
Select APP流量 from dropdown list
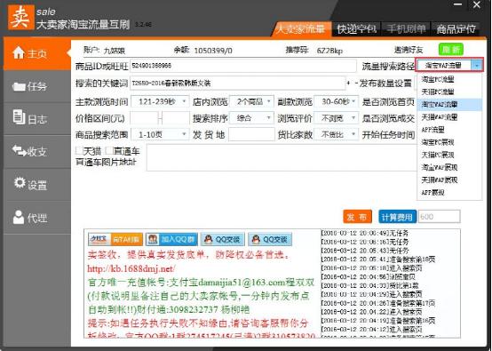(449, 130)
